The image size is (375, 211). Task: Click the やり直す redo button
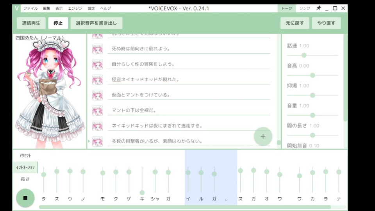click(326, 23)
